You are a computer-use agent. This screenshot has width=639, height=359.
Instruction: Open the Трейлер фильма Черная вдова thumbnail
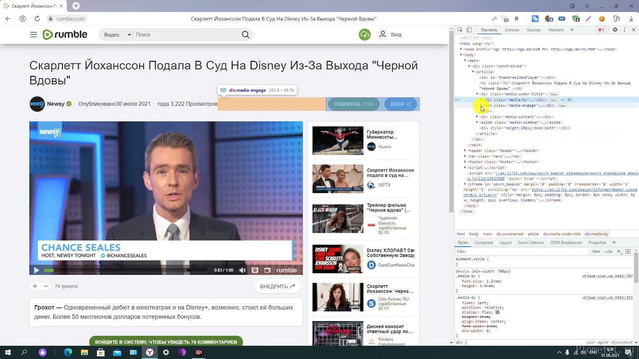pyautogui.click(x=338, y=218)
